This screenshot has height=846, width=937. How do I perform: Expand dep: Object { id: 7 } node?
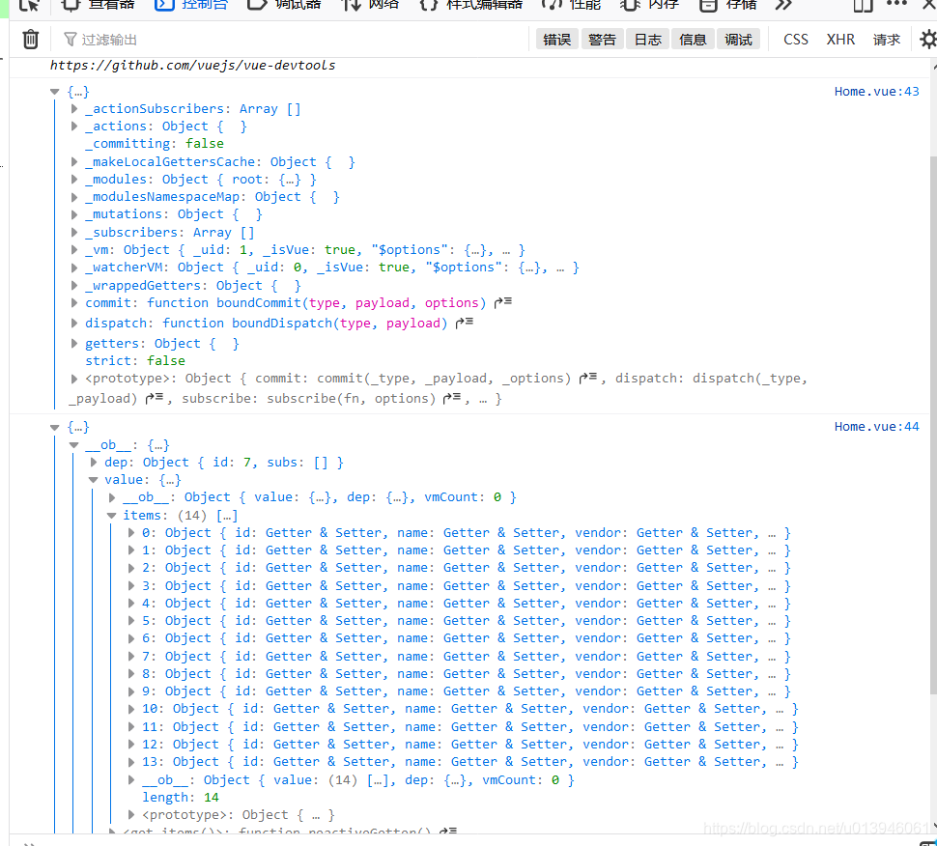tap(94, 463)
